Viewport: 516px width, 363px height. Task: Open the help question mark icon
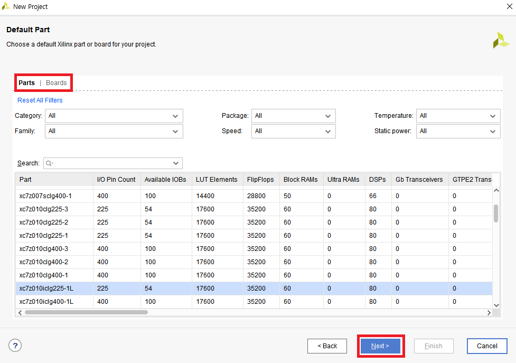[x=15, y=346]
